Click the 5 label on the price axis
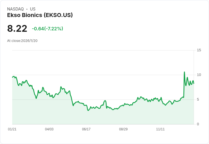This screenshot has width=209, height=144. (x=198, y=99)
